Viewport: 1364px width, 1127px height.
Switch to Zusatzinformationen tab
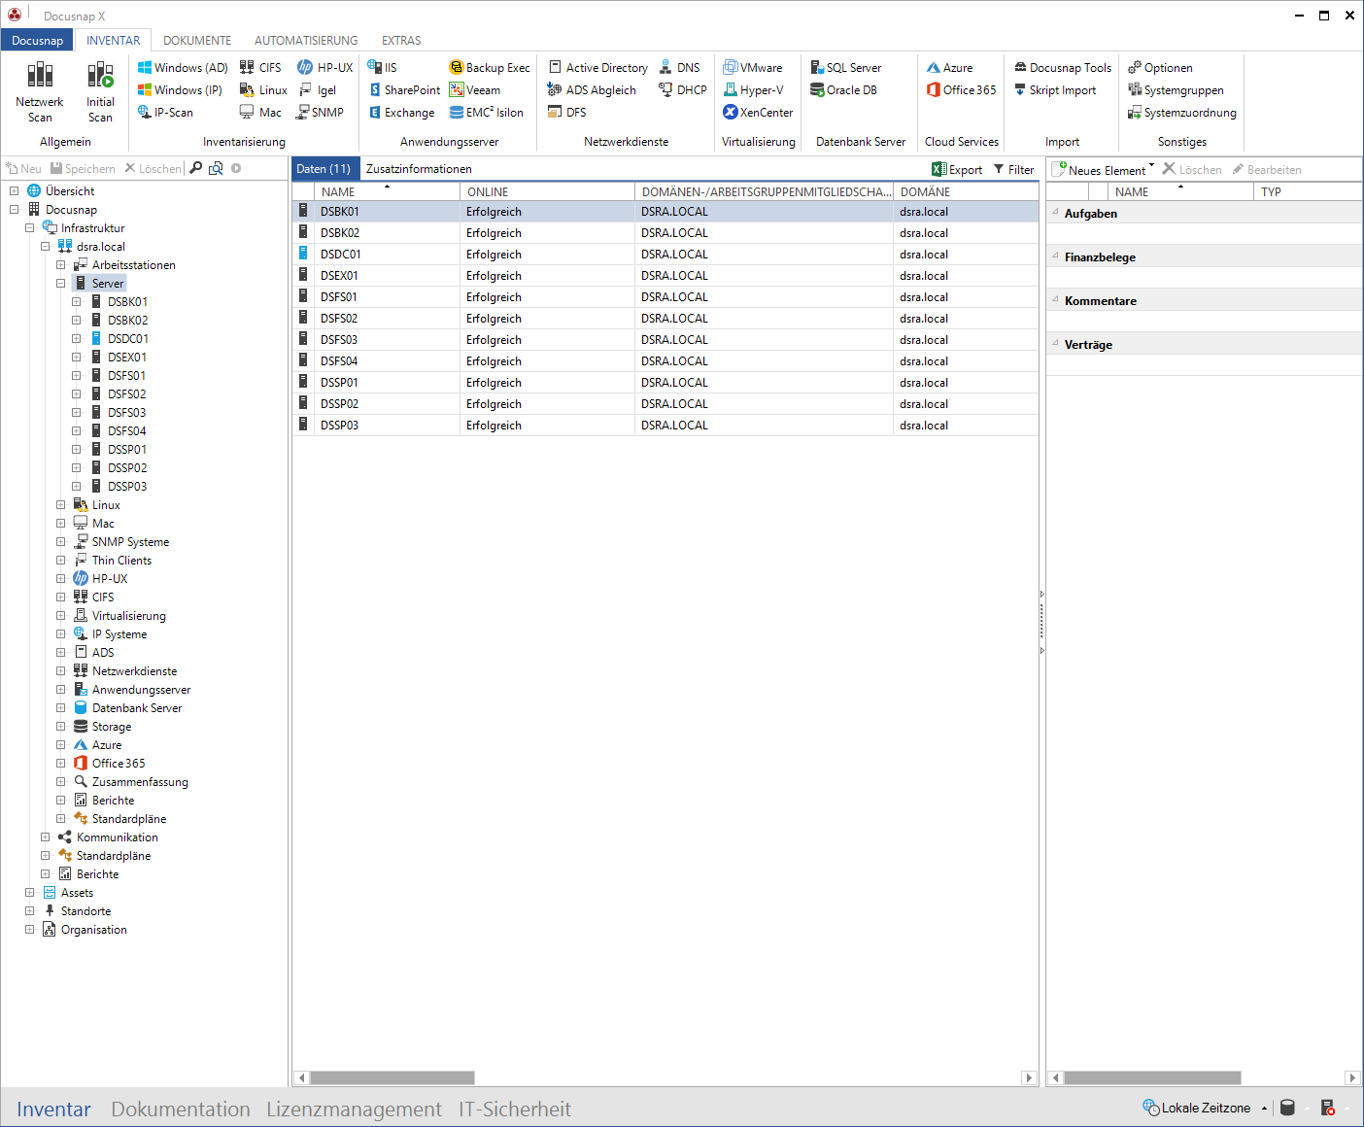pos(419,169)
